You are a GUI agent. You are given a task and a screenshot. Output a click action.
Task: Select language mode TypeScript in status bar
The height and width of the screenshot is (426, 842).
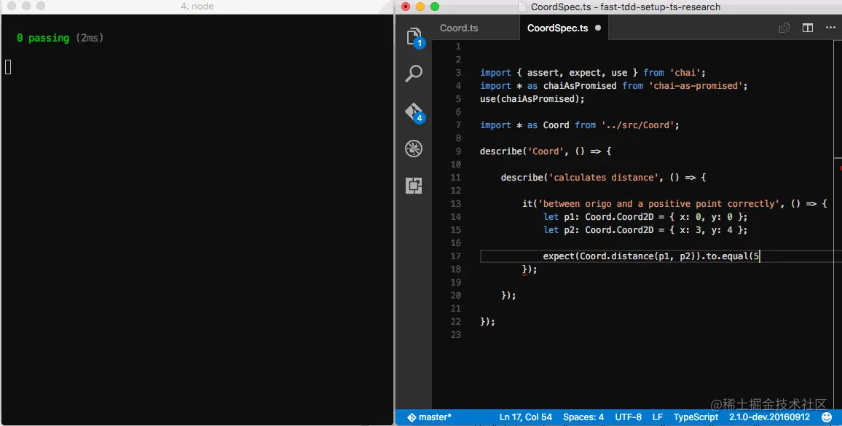696,417
